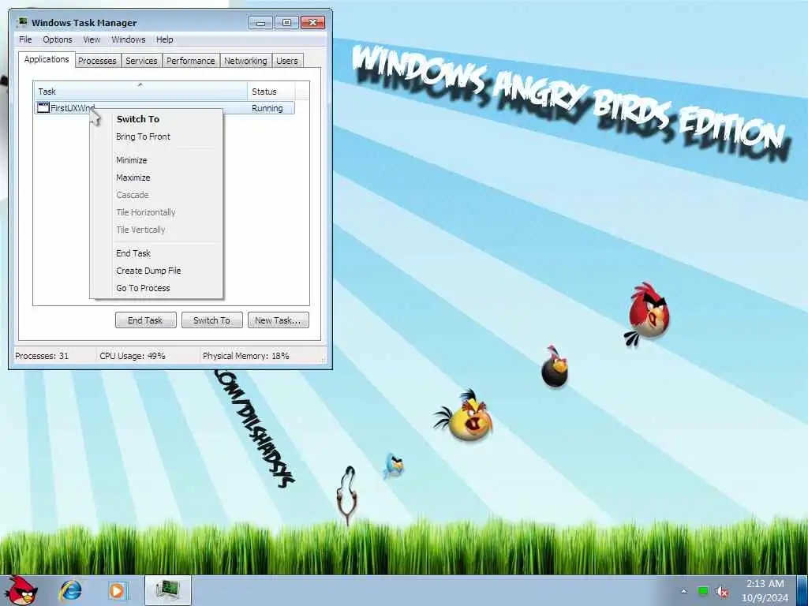Screen dimensions: 808x606
Task: Close the Task Manager window
Action: pos(312,23)
